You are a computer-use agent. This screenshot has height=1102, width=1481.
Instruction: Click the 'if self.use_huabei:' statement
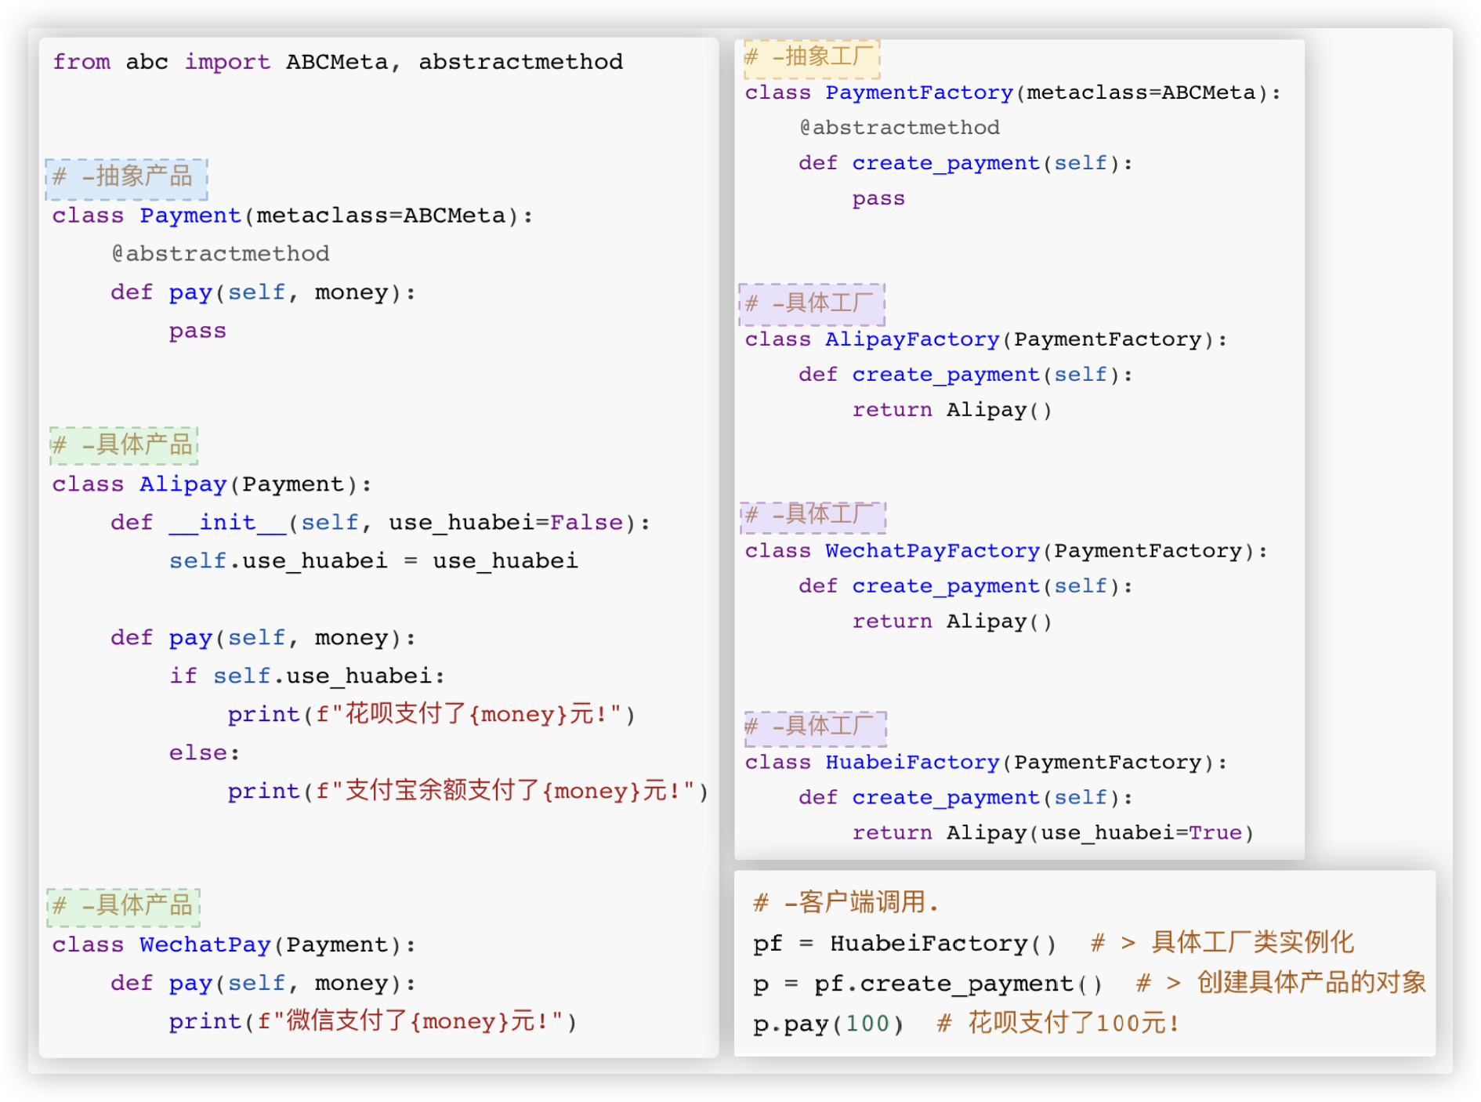pyautogui.click(x=307, y=676)
